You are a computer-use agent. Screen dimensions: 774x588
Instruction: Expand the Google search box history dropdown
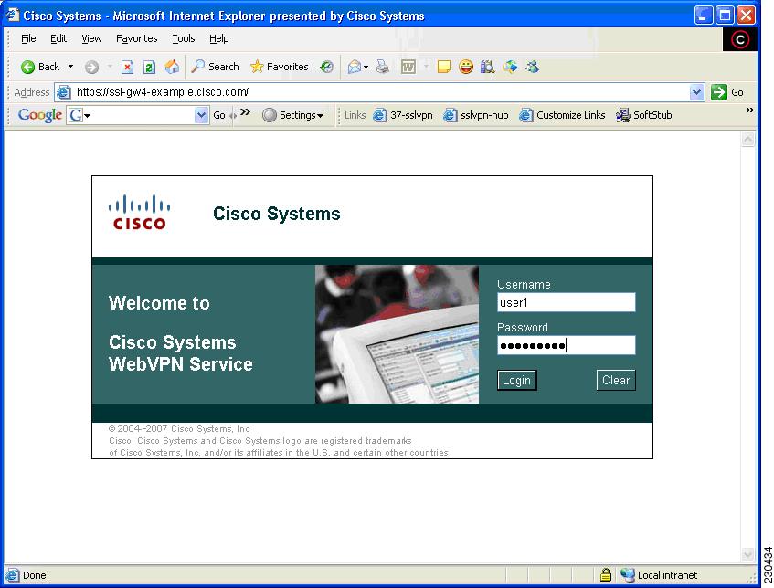[x=201, y=115]
